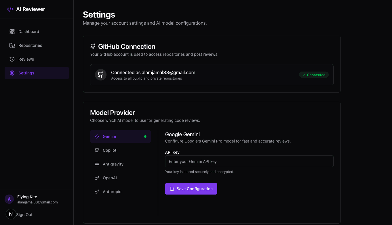Click the Settings page heading
Screen dimensions: 392x225
click(99, 15)
